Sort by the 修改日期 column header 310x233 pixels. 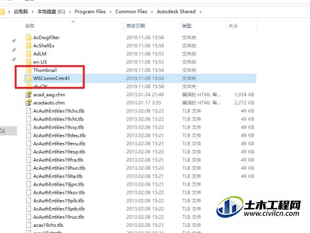[136, 26]
